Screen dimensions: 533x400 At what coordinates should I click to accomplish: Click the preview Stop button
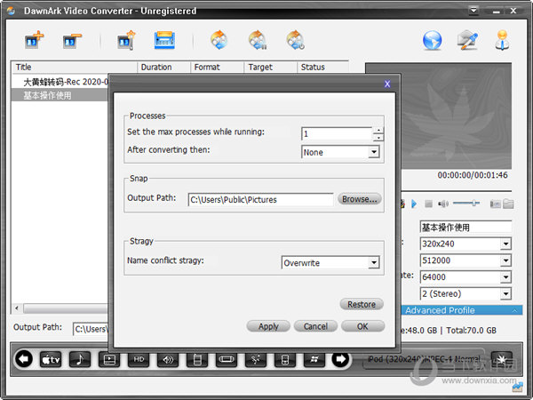click(428, 204)
